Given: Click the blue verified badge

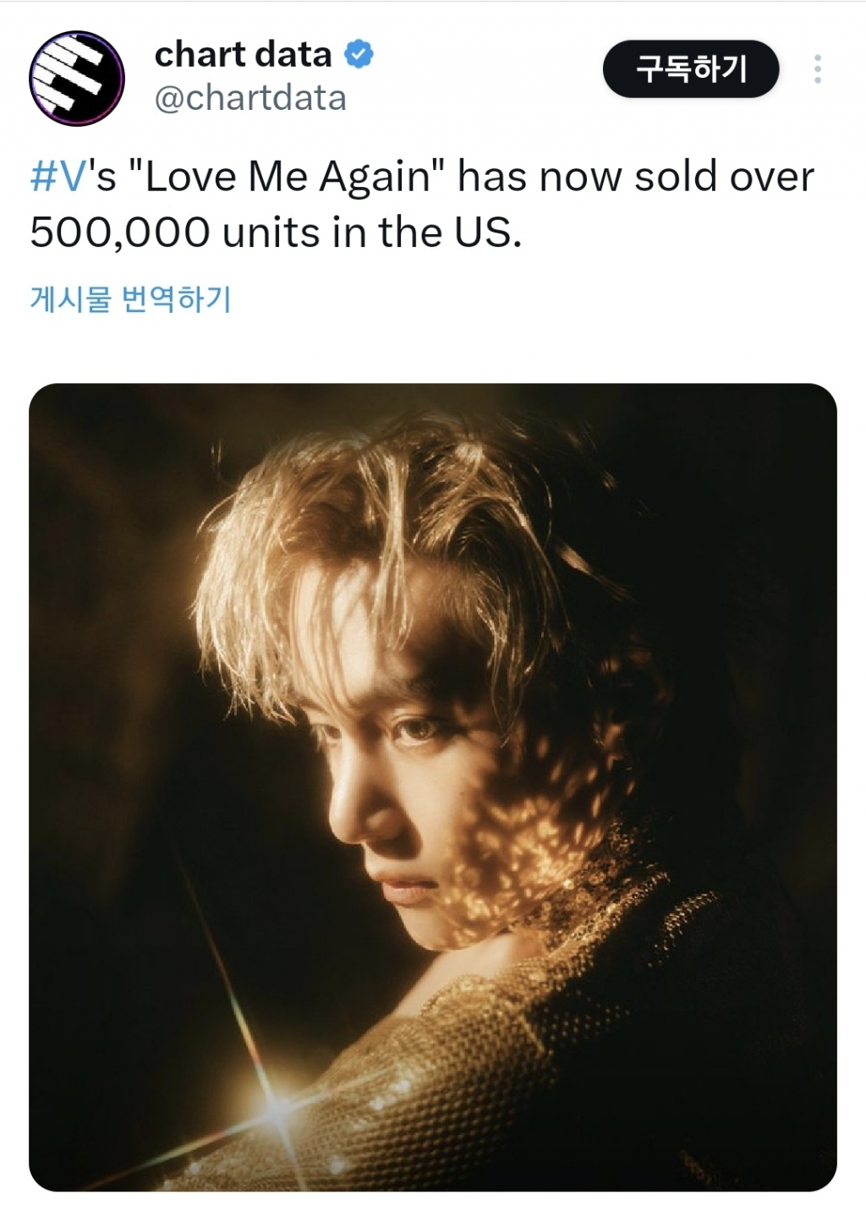Looking at the screenshot, I should (x=359, y=55).
